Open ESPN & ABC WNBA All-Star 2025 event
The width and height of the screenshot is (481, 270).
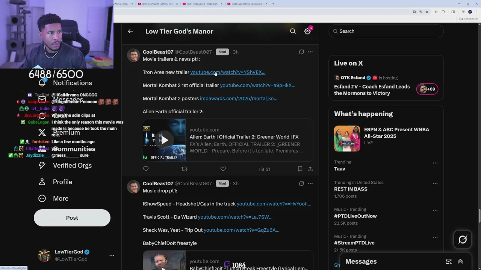coord(396,133)
